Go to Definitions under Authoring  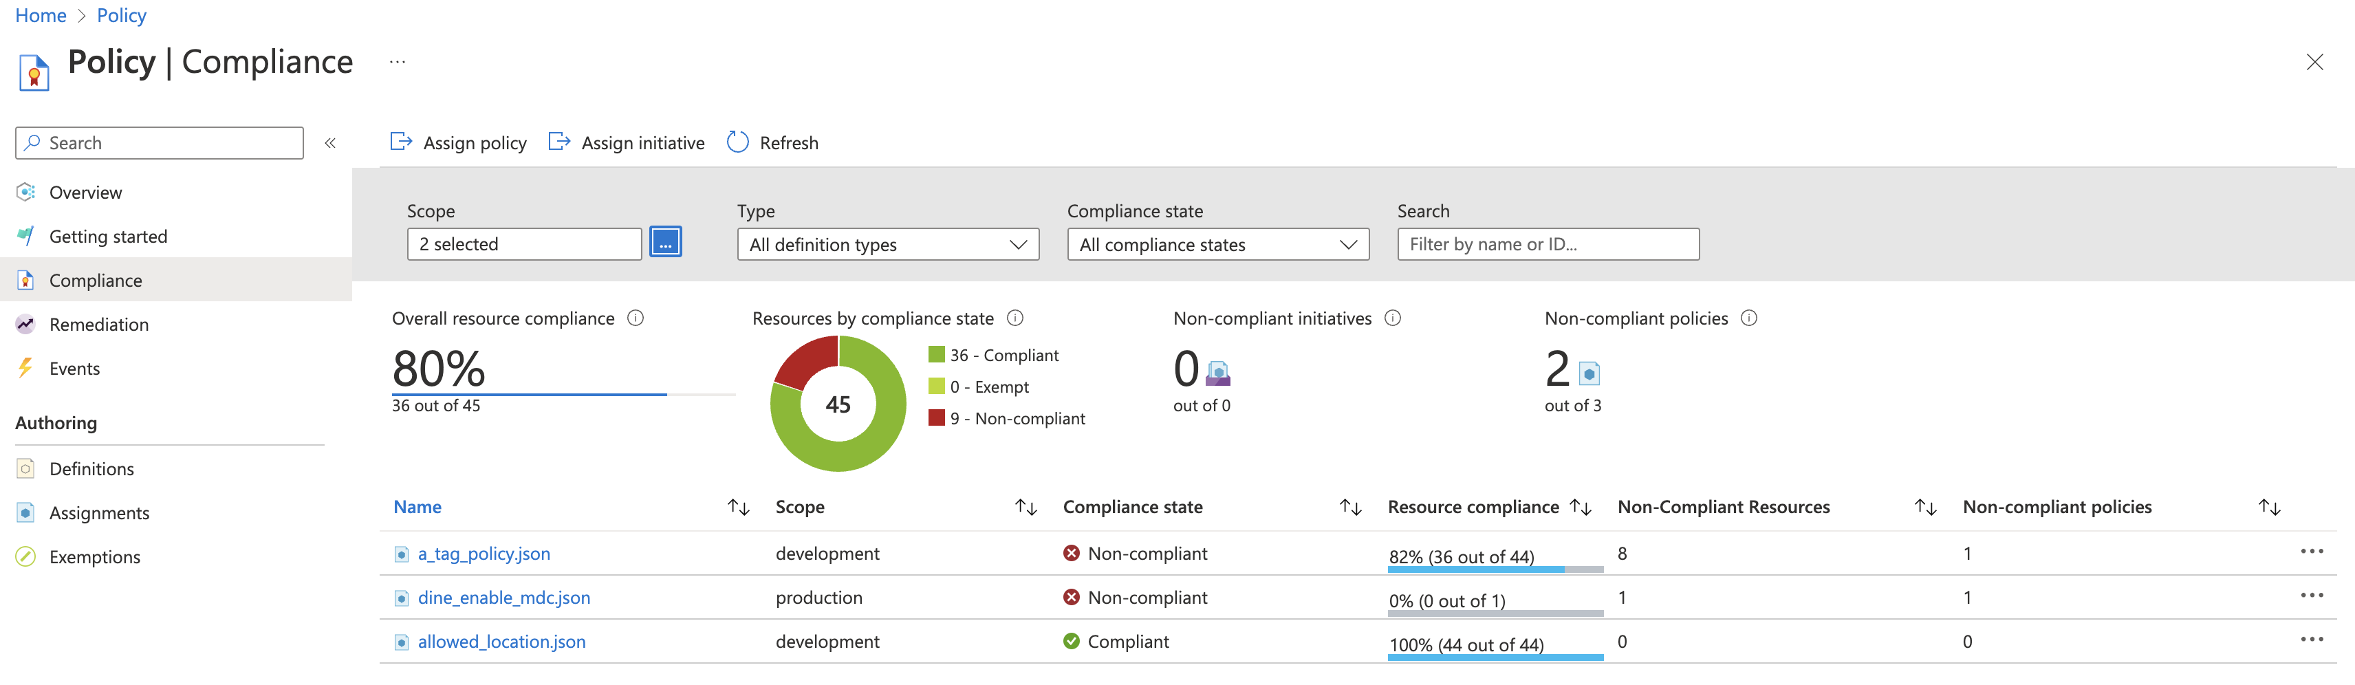coord(91,469)
